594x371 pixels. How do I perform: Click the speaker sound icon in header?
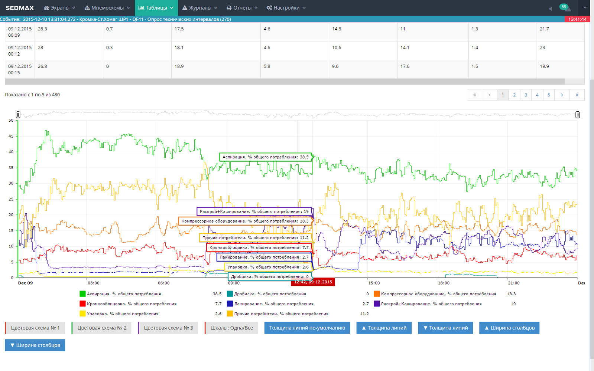(551, 9)
